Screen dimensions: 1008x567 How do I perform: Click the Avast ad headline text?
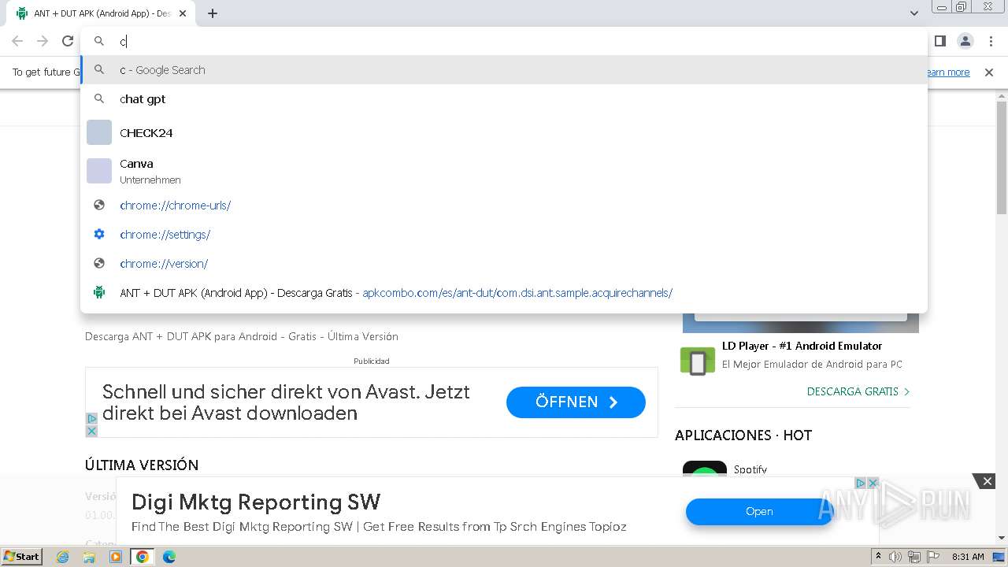[x=286, y=402]
